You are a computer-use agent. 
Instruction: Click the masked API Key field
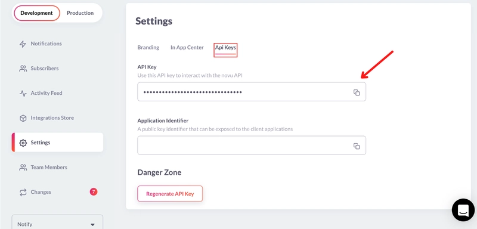[x=252, y=92]
